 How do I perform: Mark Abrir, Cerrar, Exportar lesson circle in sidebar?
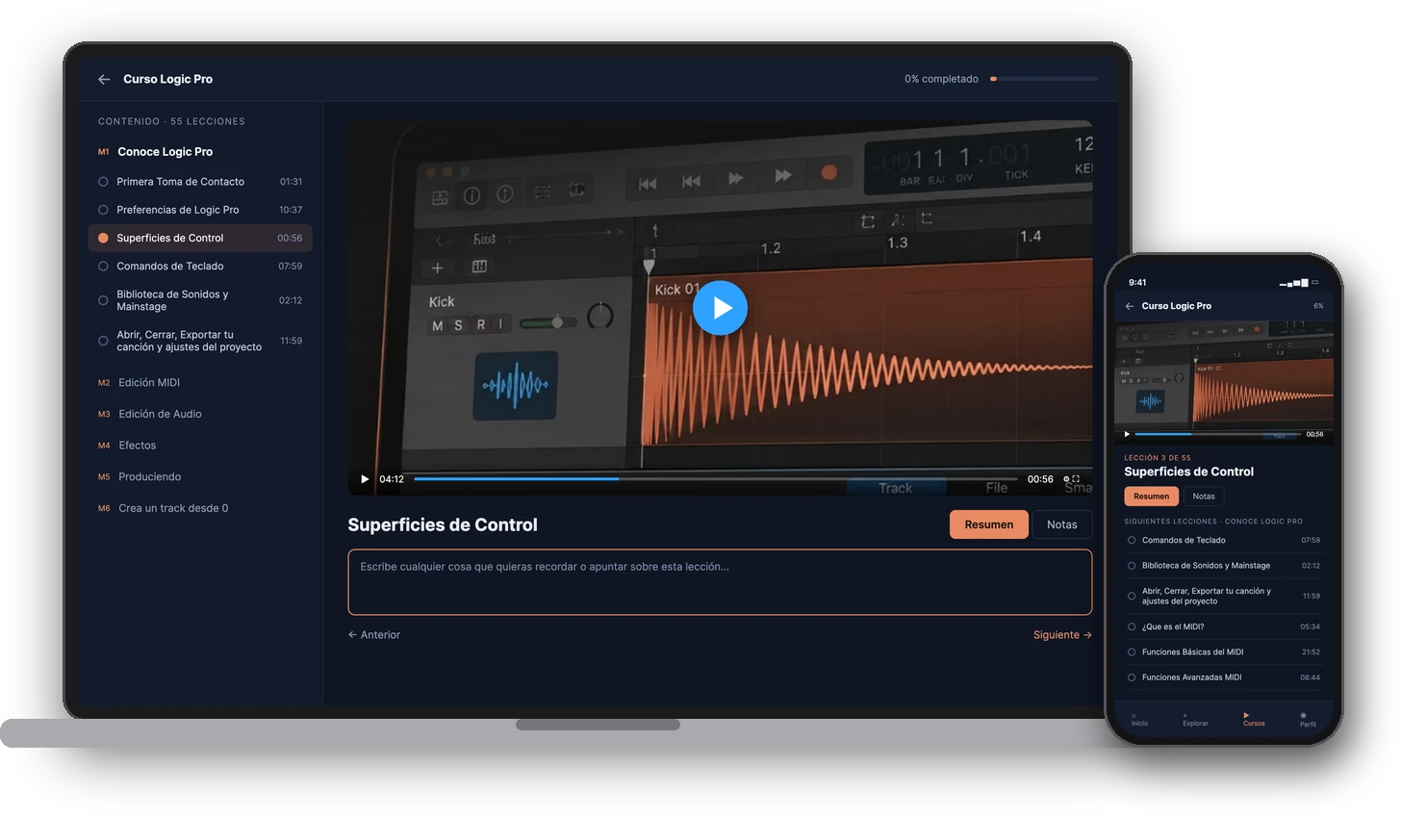(x=103, y=341)
